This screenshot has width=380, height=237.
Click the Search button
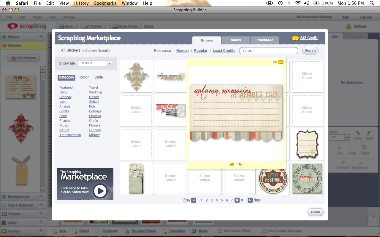coord(310,50)
